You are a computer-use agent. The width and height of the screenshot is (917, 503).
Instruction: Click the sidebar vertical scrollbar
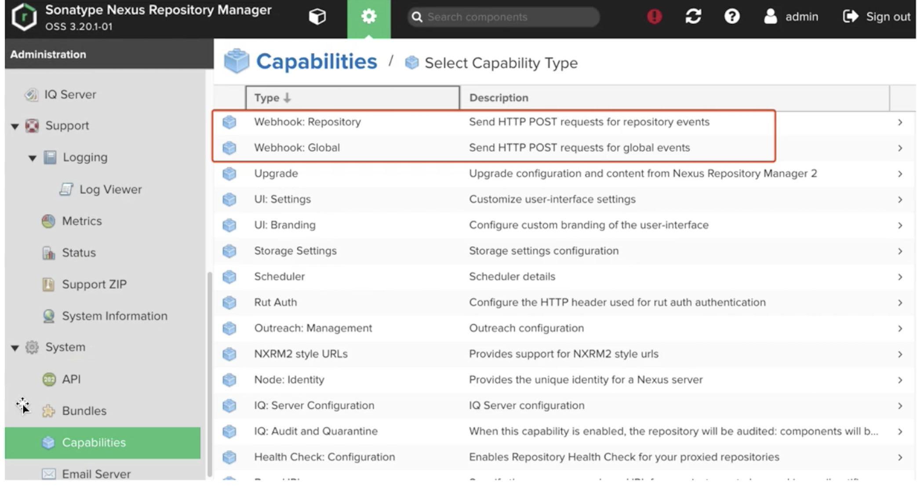point(210,374)
